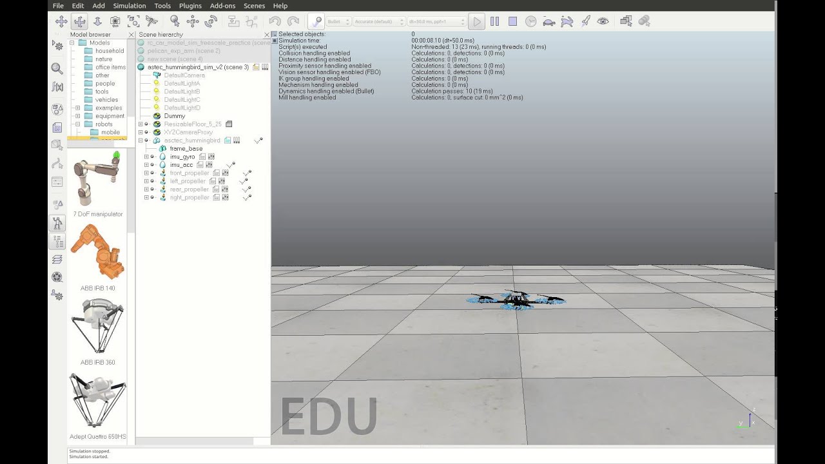Open the dt=50.0 ms time step dropdown
The height and width of the screenshot is (464, 825).
point(436,22)
